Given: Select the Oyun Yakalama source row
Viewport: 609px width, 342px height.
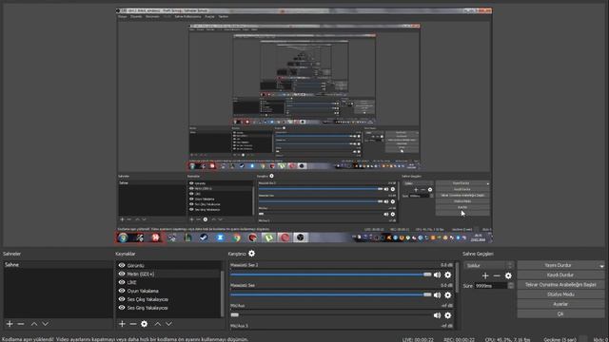Looking at the screenshot, I should (x=168, y=292).
